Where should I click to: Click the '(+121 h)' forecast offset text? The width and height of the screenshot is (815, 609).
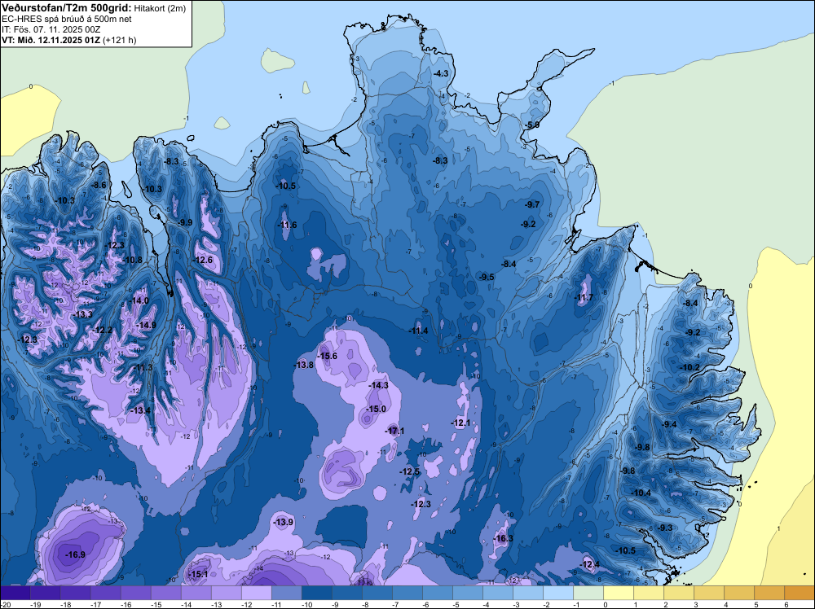120,40
